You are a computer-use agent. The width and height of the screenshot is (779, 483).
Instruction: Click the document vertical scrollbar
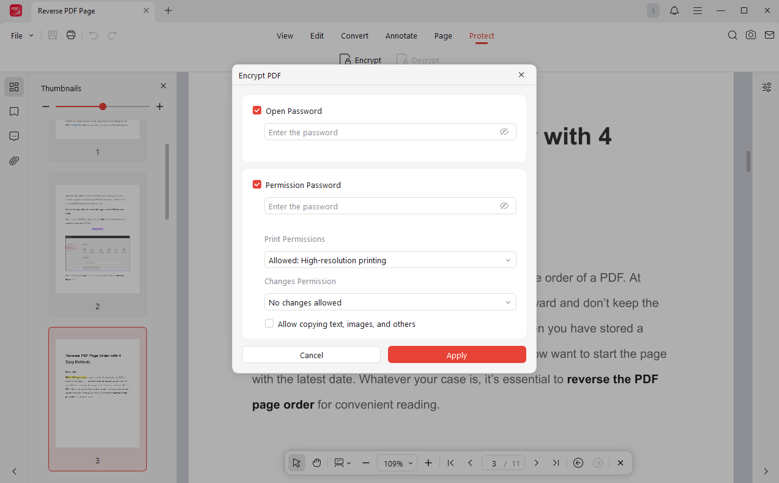pyautogui.click(x=748, y=161)
